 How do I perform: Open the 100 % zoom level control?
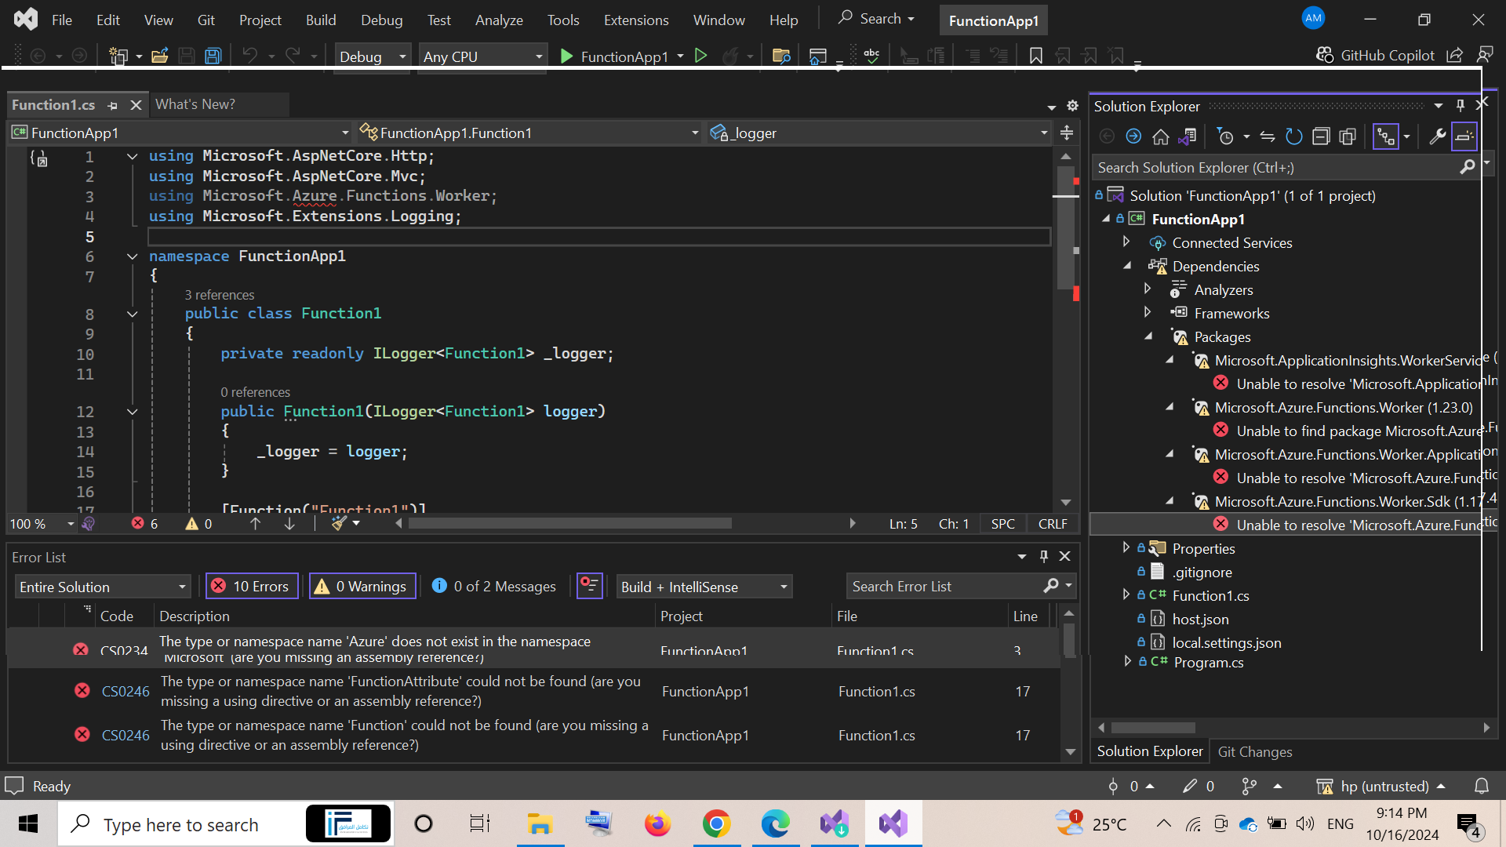click(41, 524)
